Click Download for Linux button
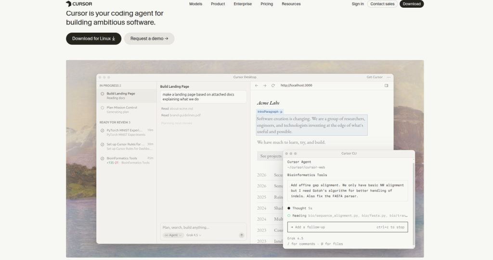Viewport: 493px width, 260px height. (x=94, y=38)
